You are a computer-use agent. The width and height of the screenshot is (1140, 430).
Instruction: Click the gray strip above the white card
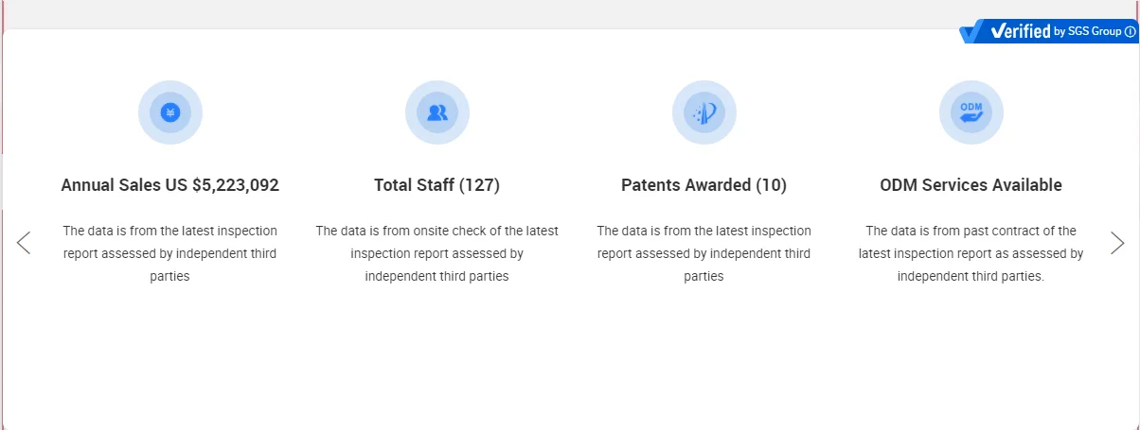[473, 13]
